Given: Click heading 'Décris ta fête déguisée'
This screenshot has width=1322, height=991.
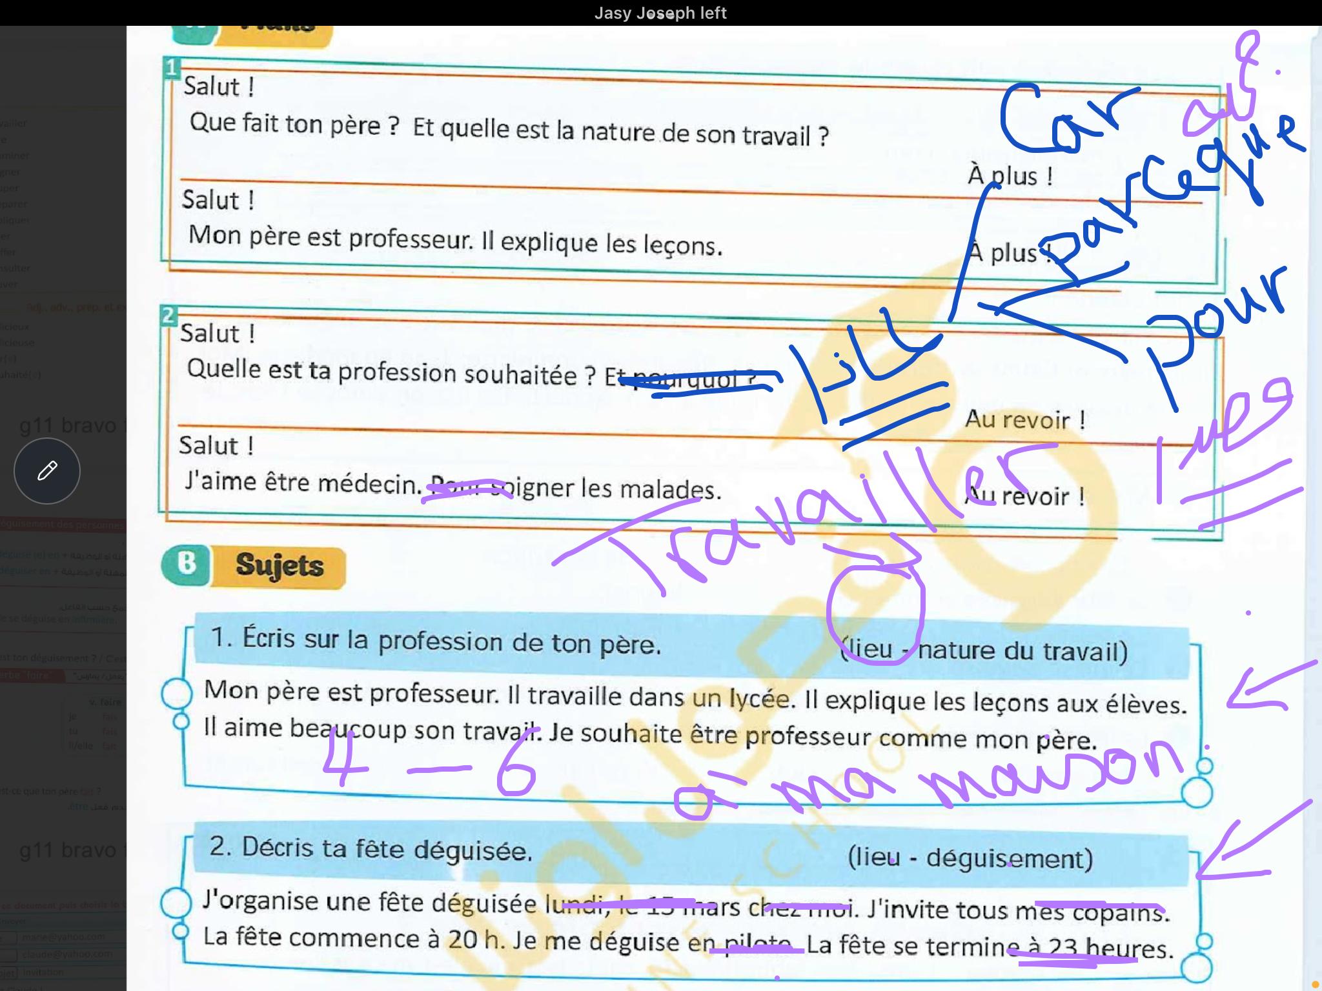Looking at the screenshot, I should pos(371,849).
